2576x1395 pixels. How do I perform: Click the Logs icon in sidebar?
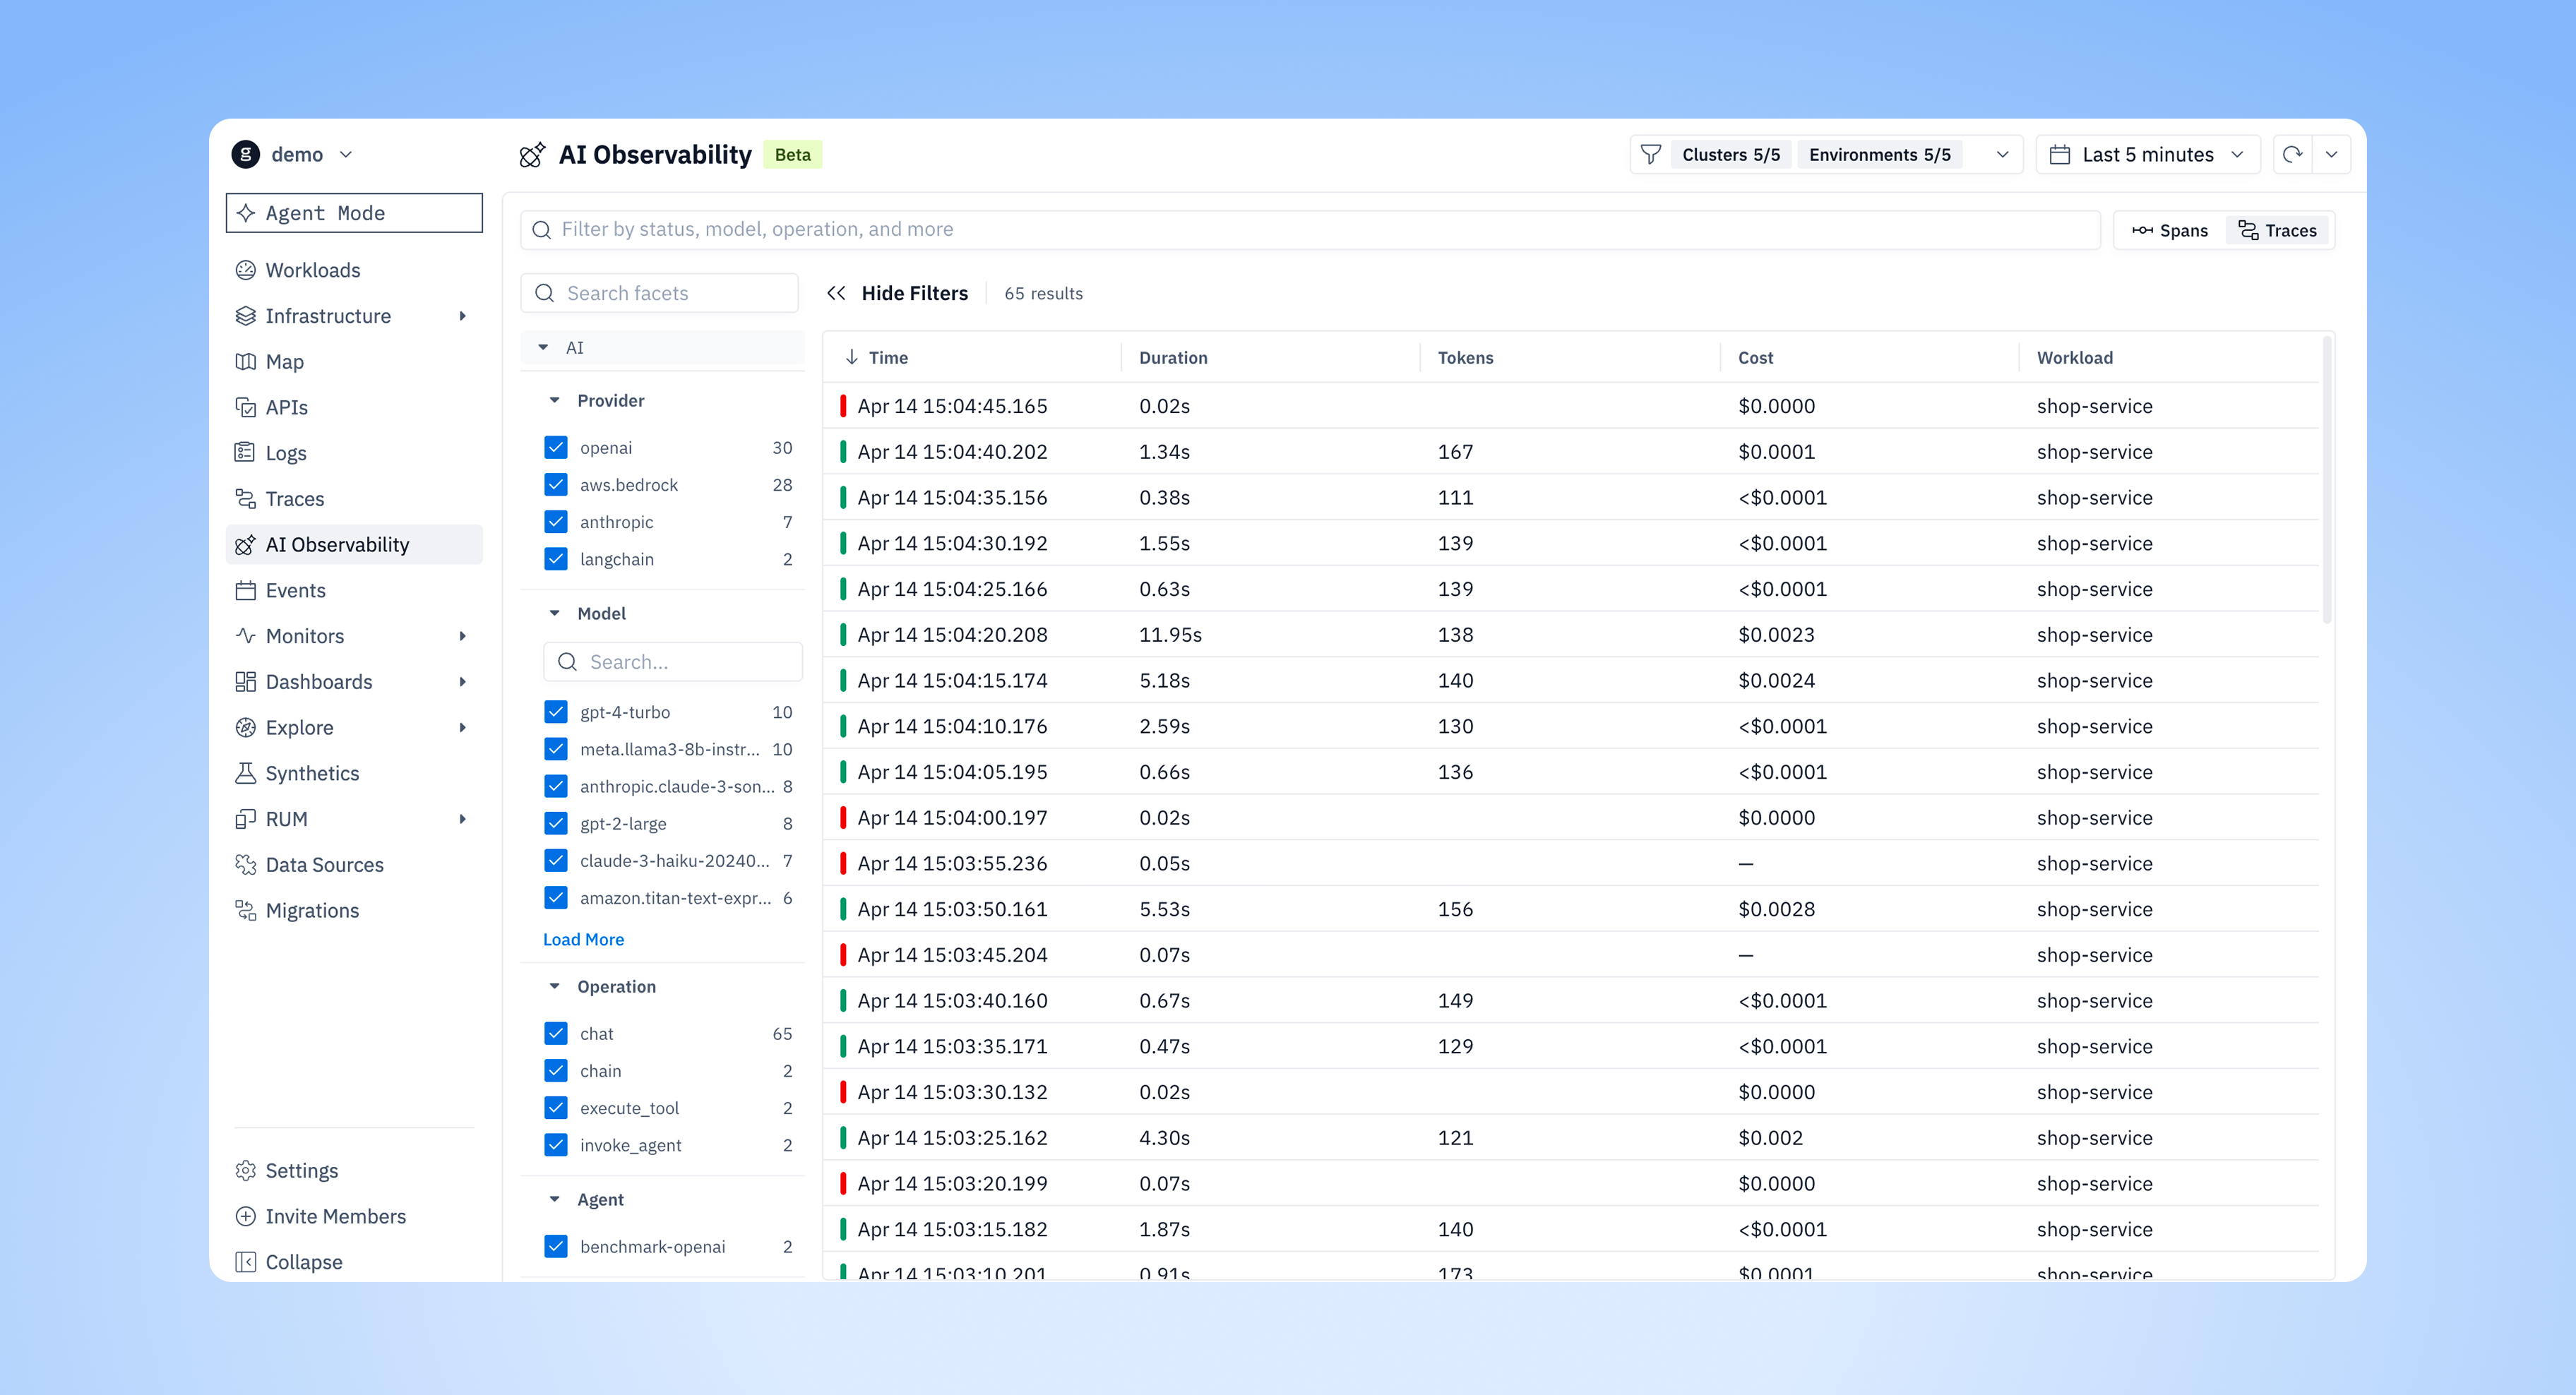point(245,453)
